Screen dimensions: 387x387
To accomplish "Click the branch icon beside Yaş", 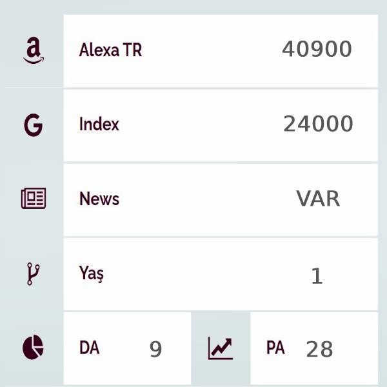I will pos(33,273).
